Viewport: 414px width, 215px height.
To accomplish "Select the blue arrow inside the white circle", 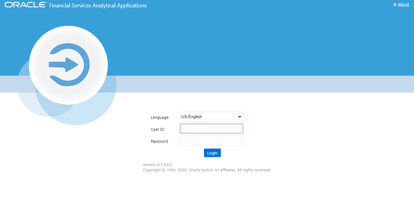I will click(64, 65).
